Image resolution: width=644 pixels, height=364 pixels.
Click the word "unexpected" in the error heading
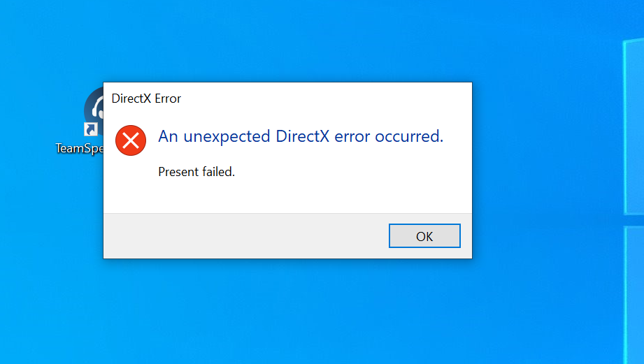(x=227, y=137)
